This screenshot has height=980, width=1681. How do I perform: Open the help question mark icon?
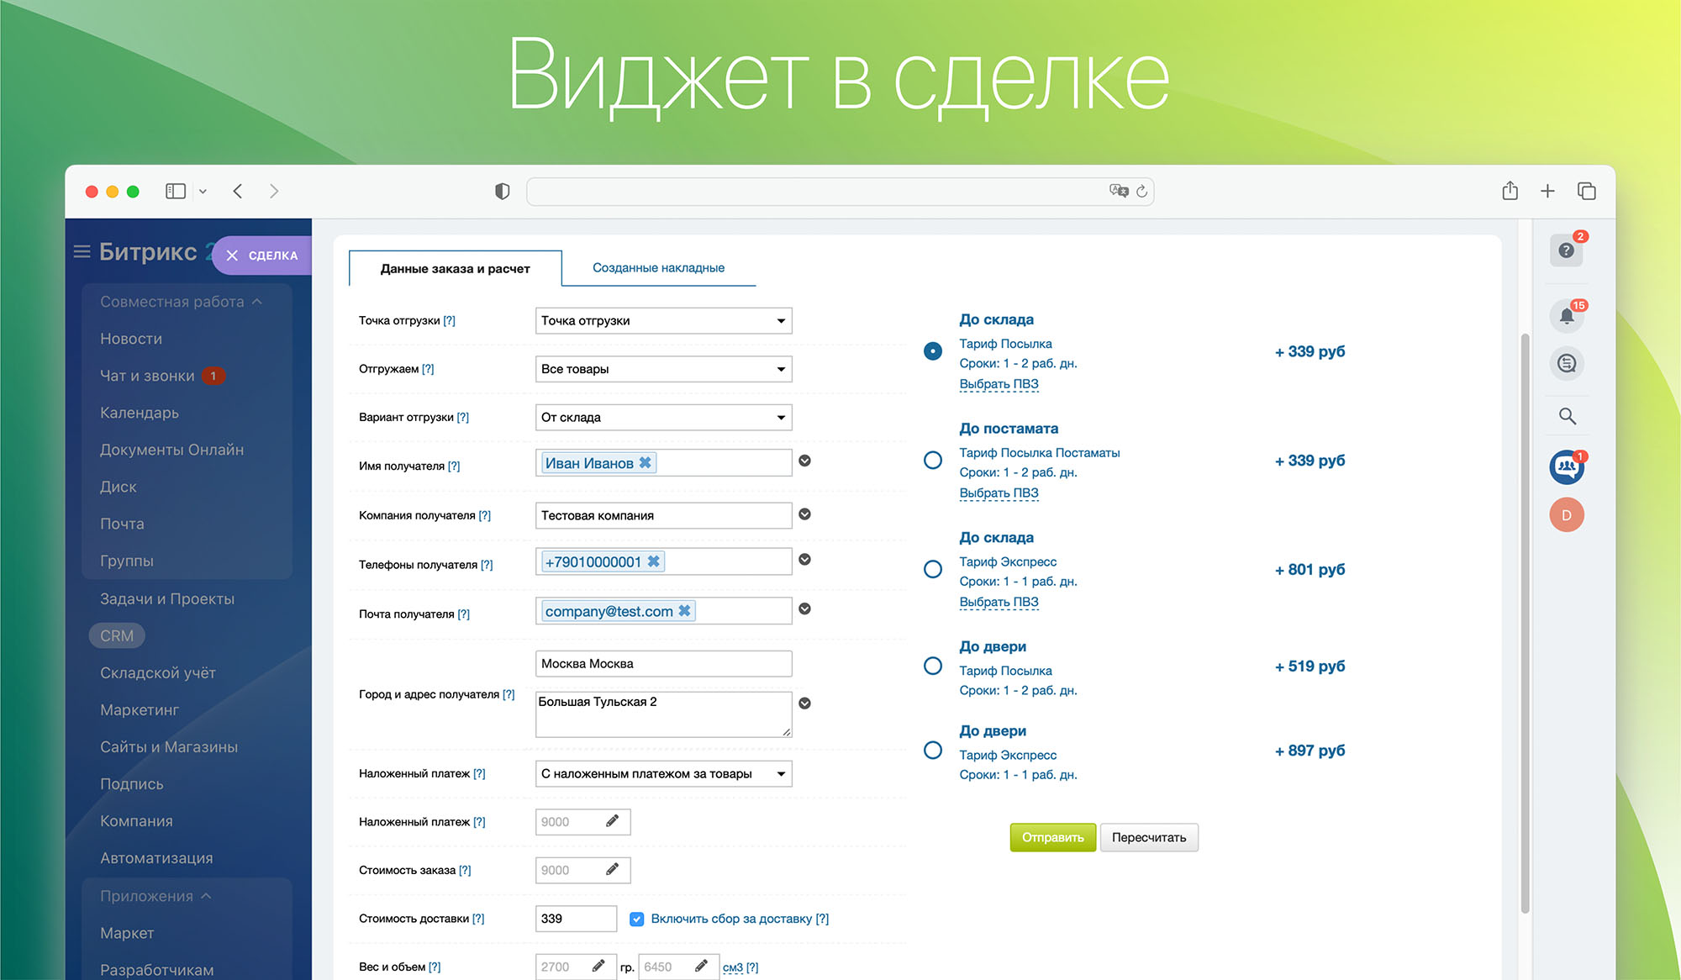coord(1566,250)
